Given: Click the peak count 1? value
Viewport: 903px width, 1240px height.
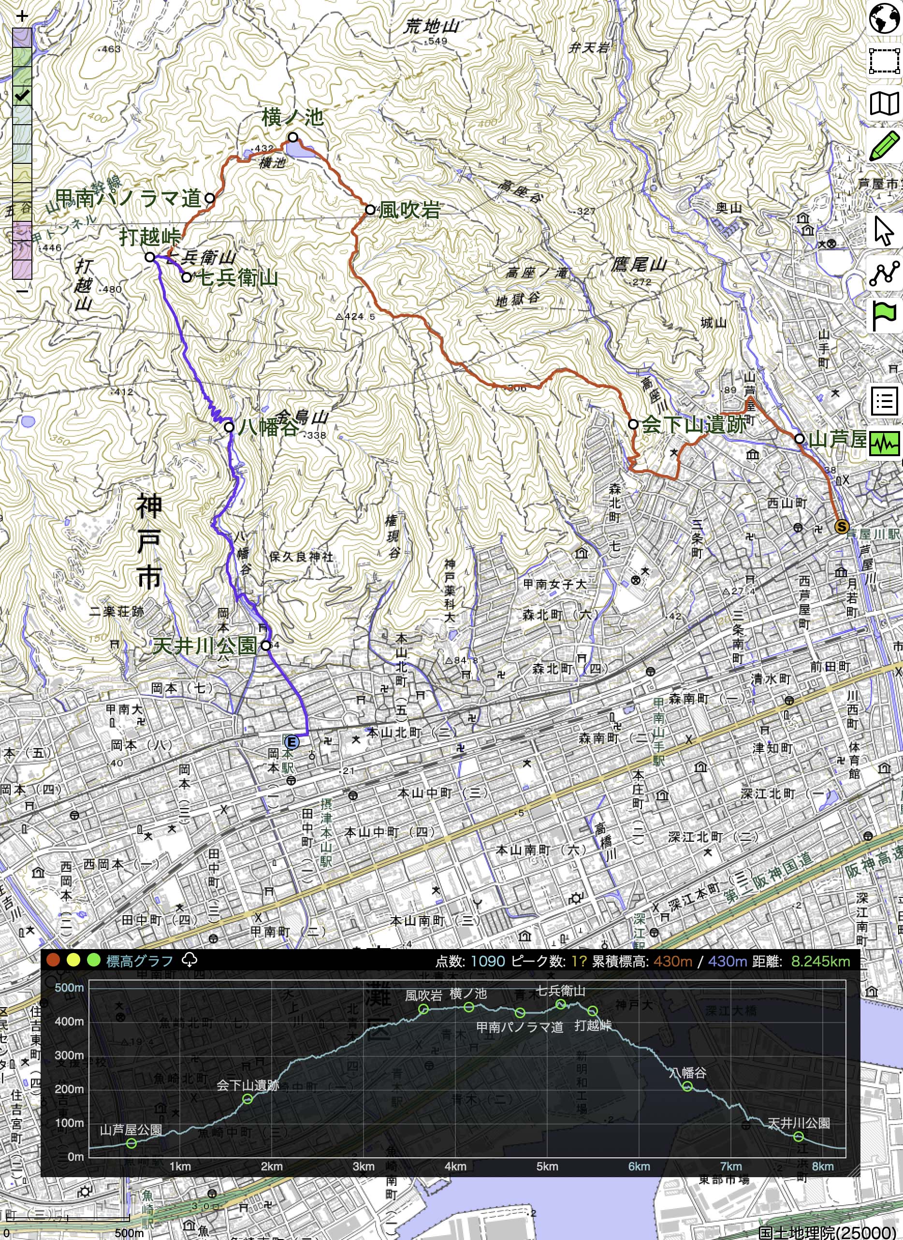Looking at the screenshot, I should tap(579, 961).
